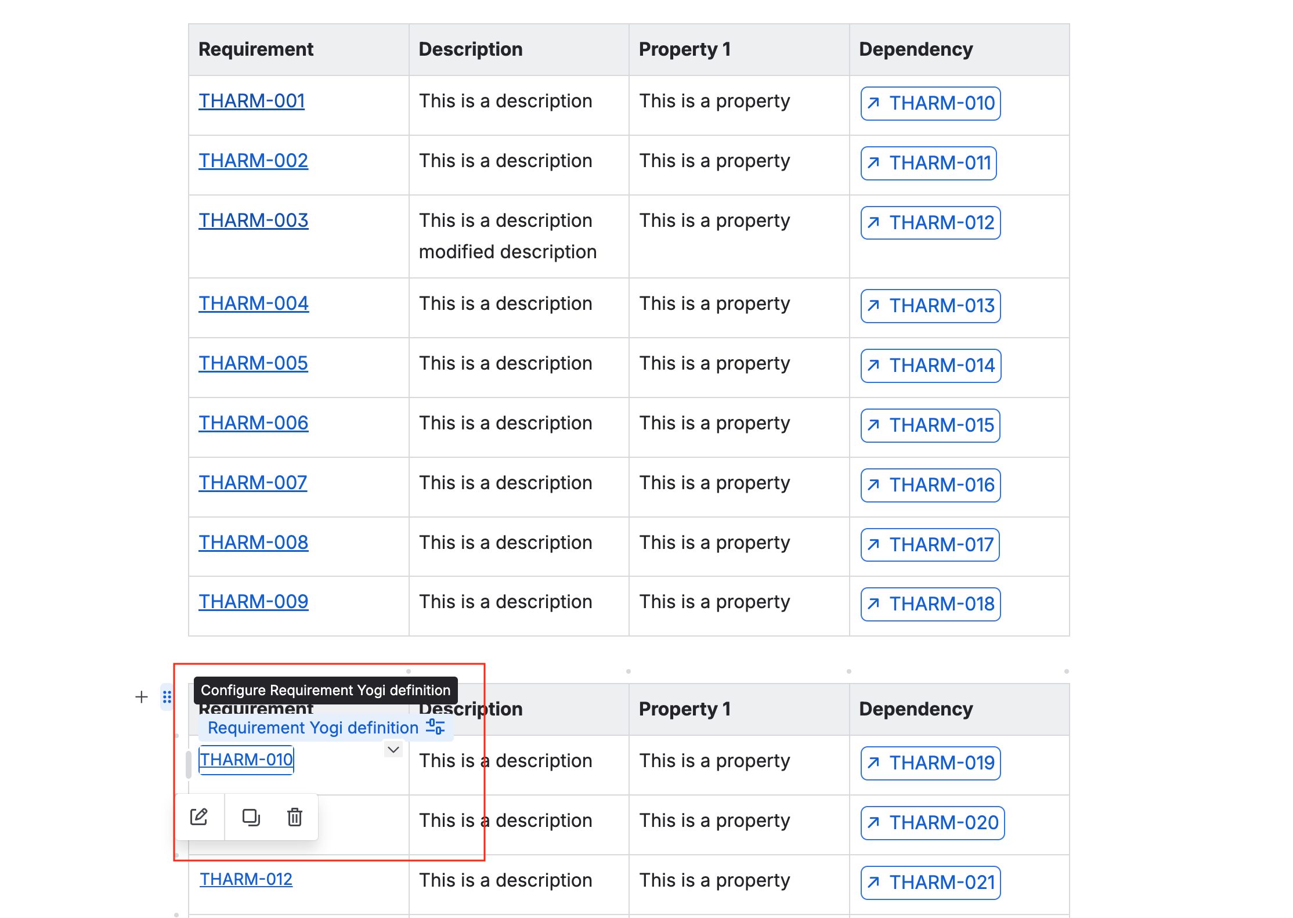1293x918 pixels.
Task: Click the modified description cell for THARM-003
Action: pos(508,252)
